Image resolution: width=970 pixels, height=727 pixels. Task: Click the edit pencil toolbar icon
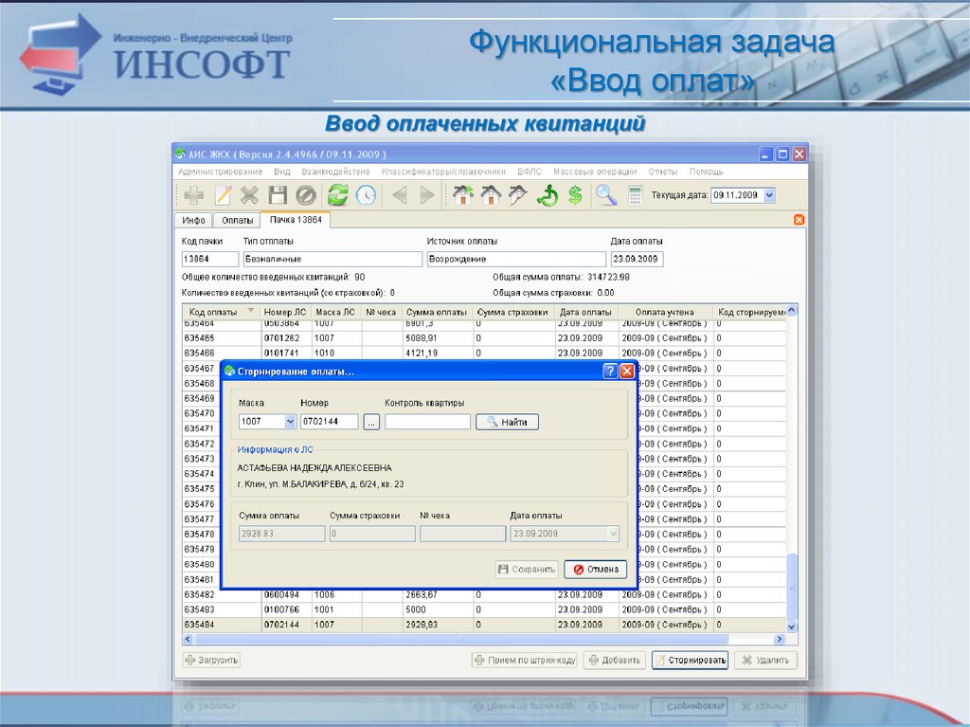coord(223,195)
